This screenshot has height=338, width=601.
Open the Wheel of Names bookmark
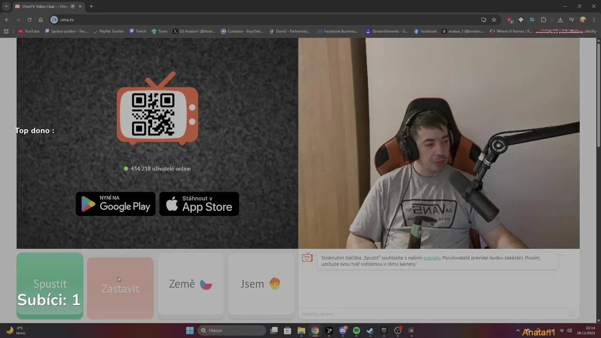pyautogui.click(x=511, y=31)
